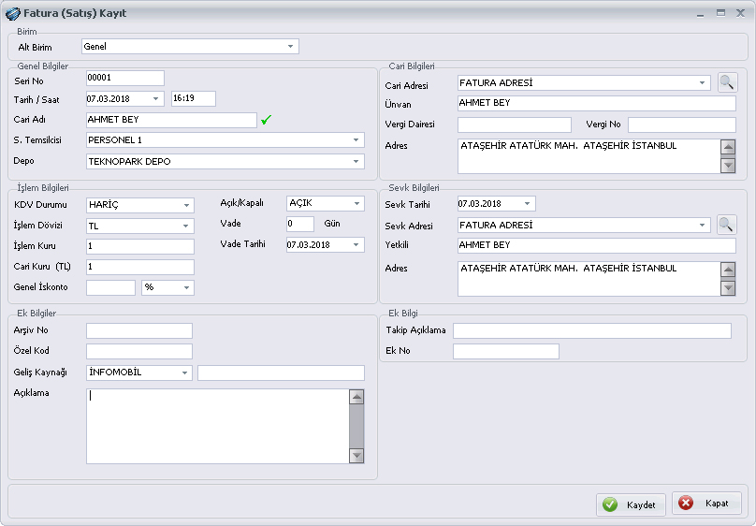Viewport: 756px width, 526px height.
Task: Click the İşlem Kuru field
Action: tap(140, 246)
